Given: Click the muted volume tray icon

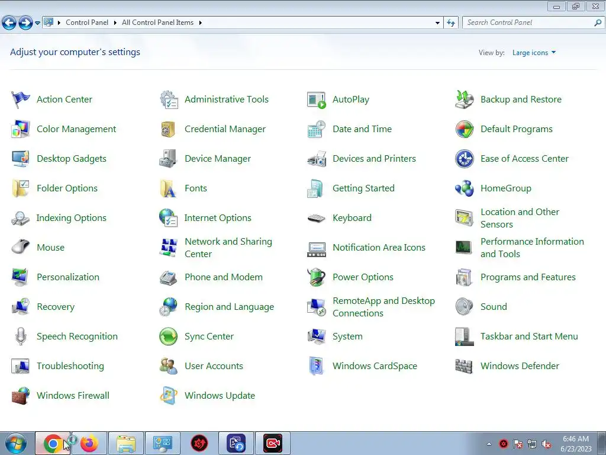Looking at the screenshot, I should (546, 444).
